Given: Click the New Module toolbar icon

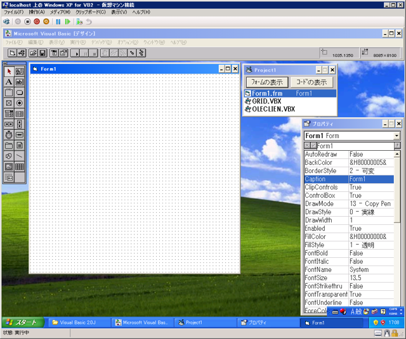Looking at the screenshot, I should click(x=22, y=53).
